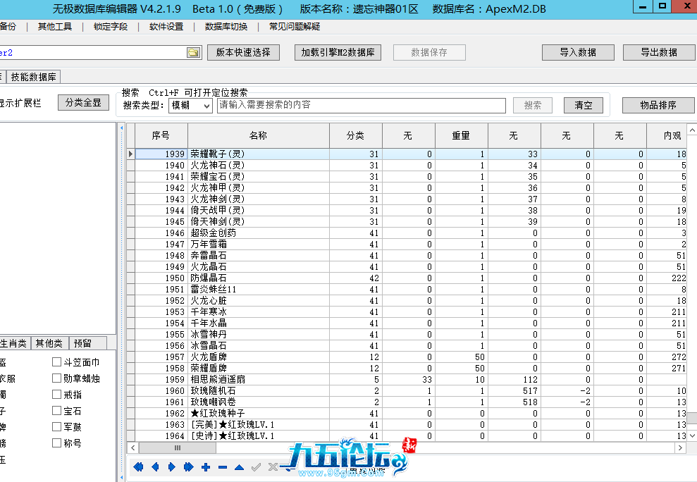The image size is (697, 482).
Task: Open the 软件设置 menu
Action: tap(166, 27)
